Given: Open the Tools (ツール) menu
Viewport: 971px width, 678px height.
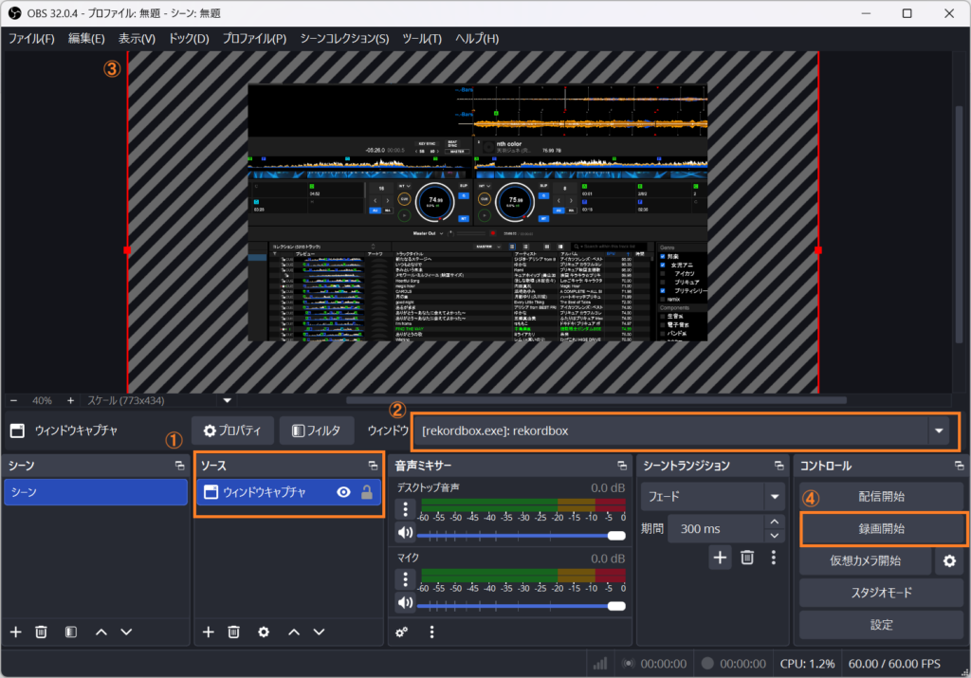Looking at the screenshot, I should 422,38.
